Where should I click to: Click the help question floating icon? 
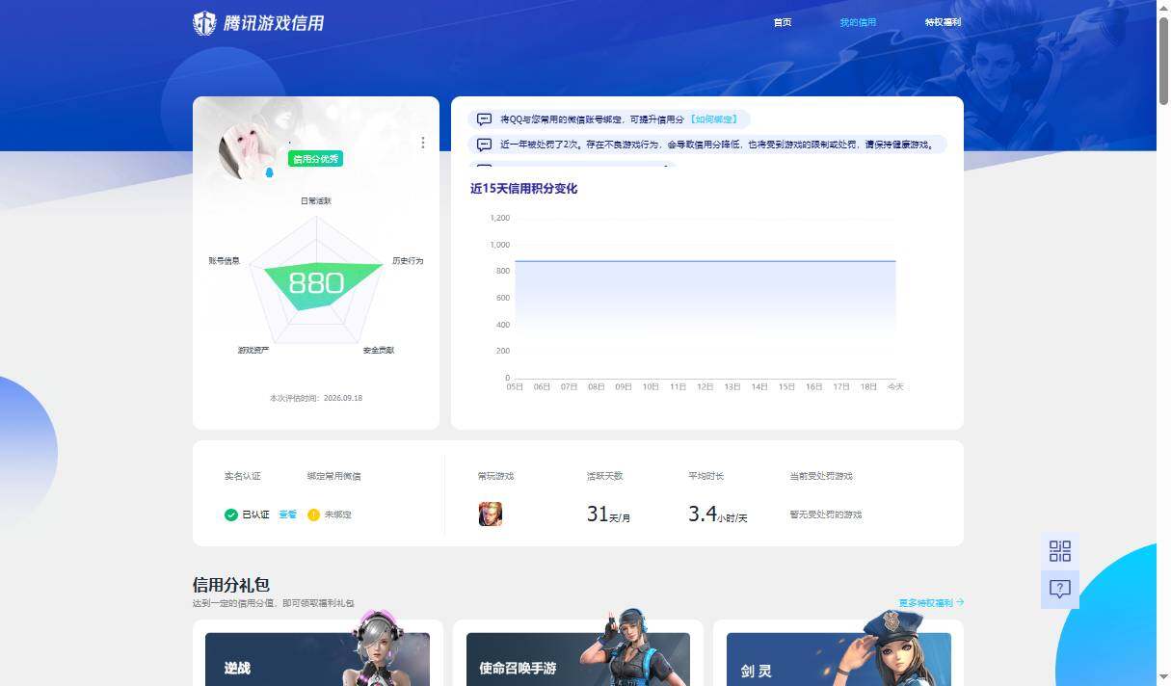tap(1060, 590)
